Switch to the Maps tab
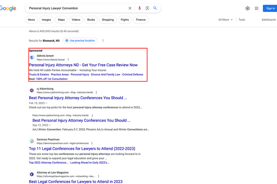 (x=61, y=20)
